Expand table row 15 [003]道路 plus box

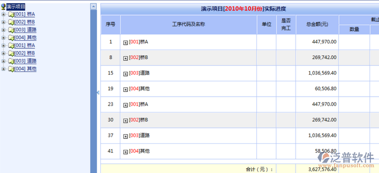pyautogui.click(x=126, y=74)
